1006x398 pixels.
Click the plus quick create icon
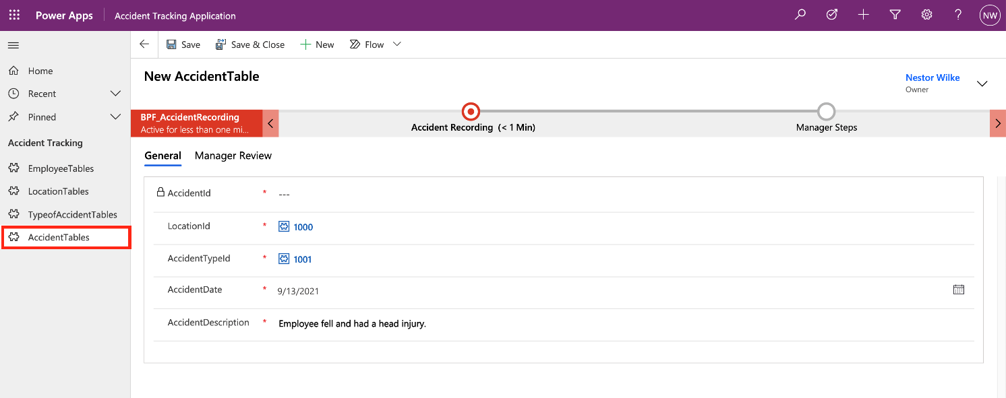(x=863, y=15)
